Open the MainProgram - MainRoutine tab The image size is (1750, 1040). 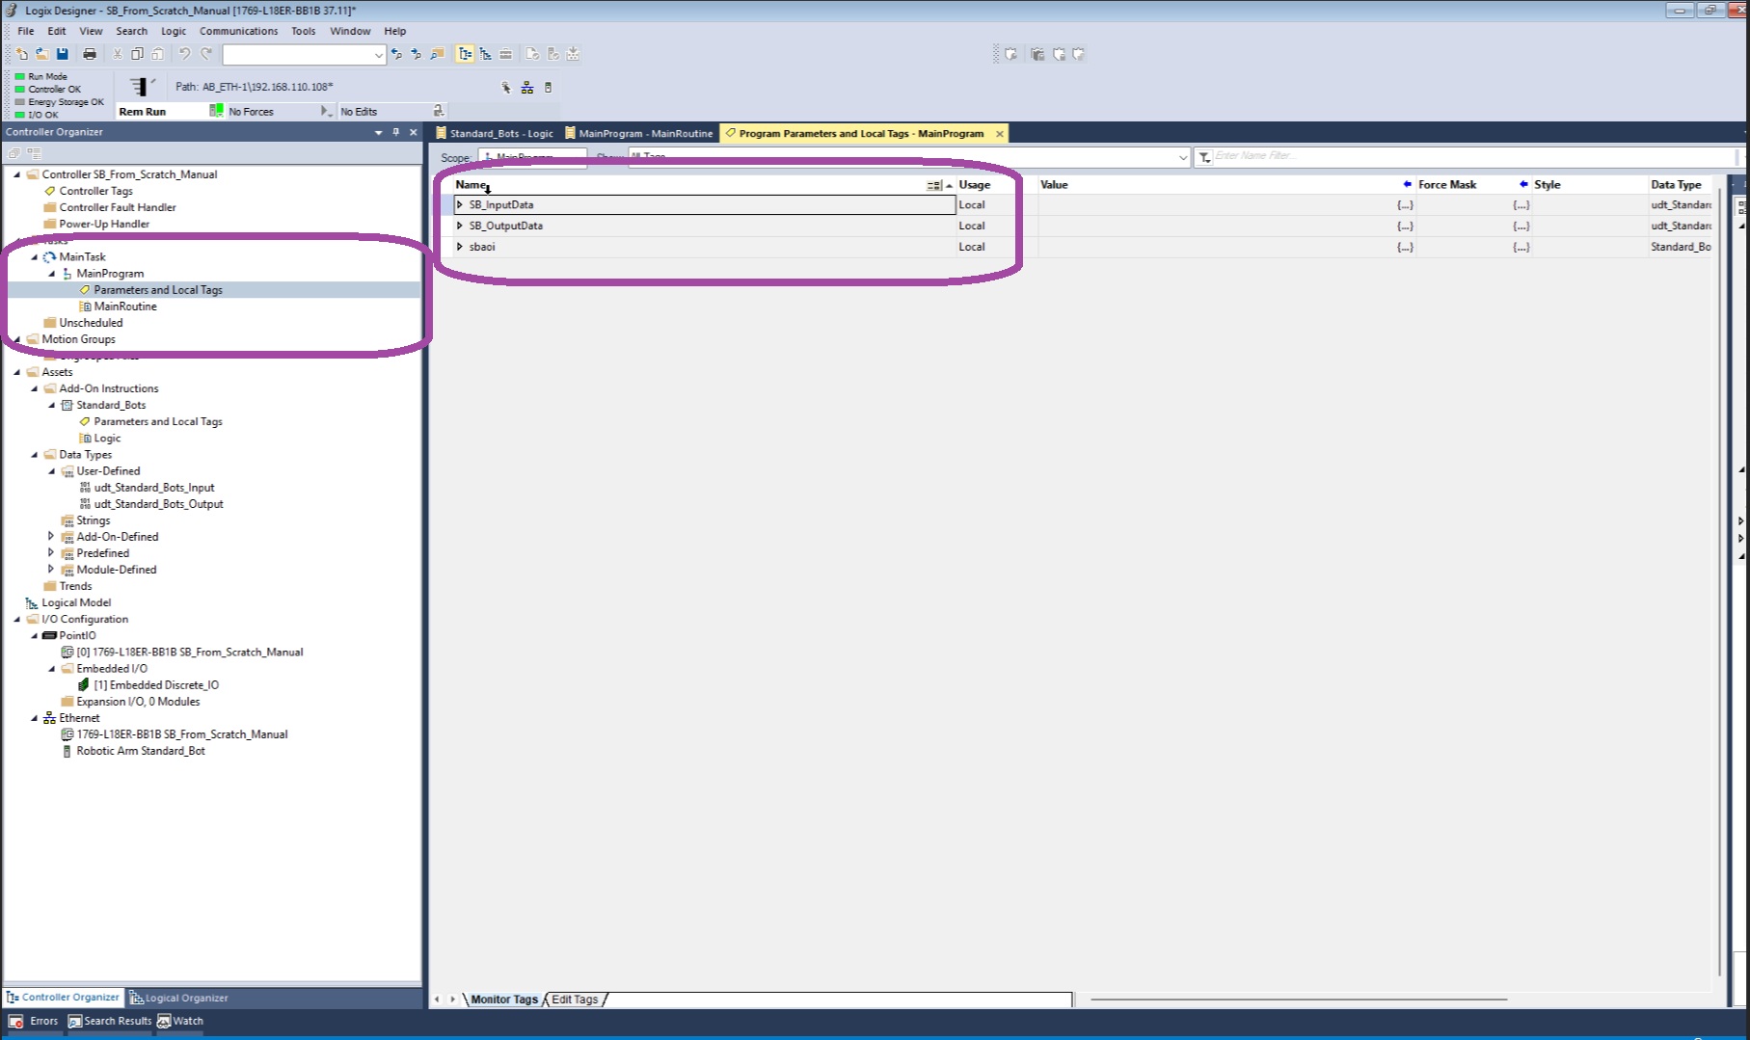[x=644, y=134]
